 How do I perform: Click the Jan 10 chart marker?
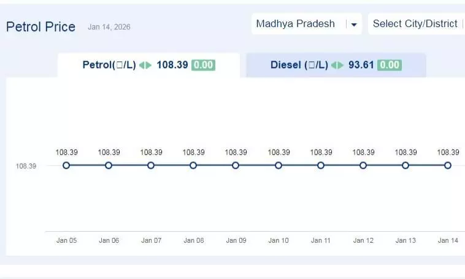(x=279, y=165)
